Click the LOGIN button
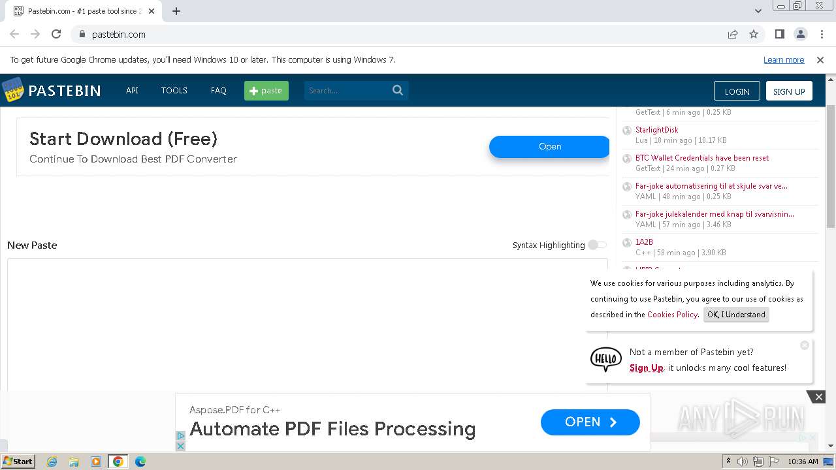Viewport: 836px width, 470px height. (737, 91)
